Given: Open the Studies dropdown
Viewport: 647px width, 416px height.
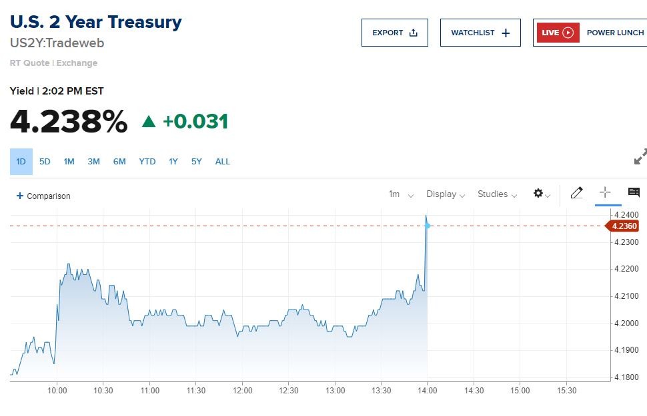Looking at the screenshot, I should [497, 194].
